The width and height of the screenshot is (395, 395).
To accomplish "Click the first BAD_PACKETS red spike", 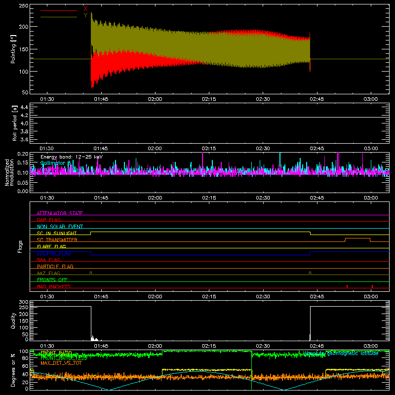I will click(347, 286).
